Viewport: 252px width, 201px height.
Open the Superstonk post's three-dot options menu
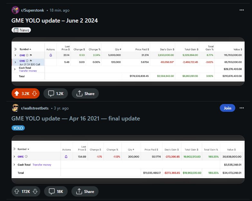coord(242,10)
